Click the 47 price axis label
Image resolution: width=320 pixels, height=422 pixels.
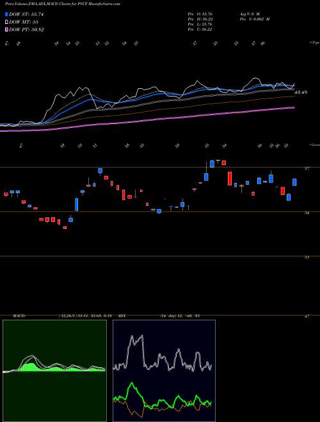(x=307, y=316)
